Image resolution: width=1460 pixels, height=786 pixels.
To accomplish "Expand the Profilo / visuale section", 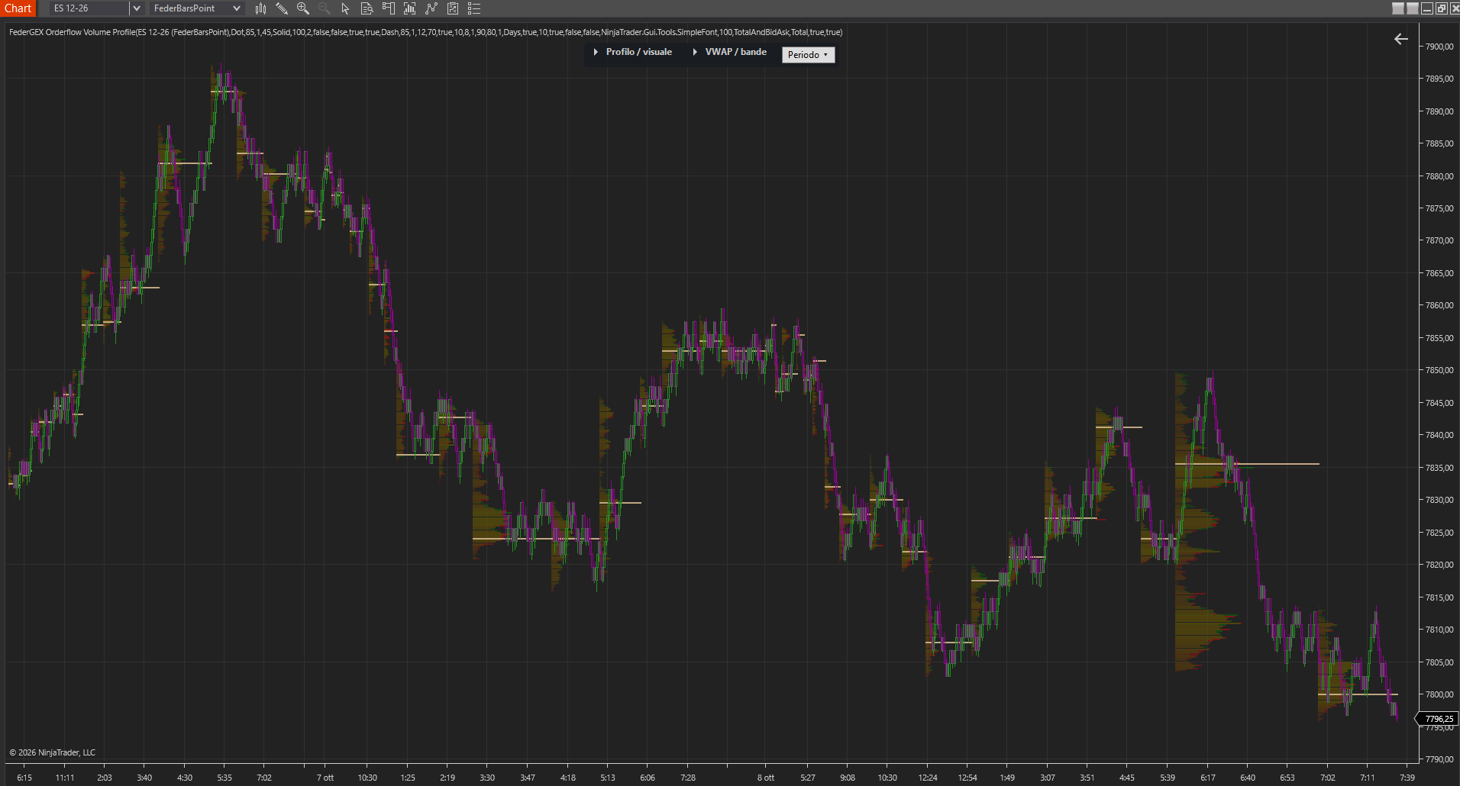I will (632, 52).
